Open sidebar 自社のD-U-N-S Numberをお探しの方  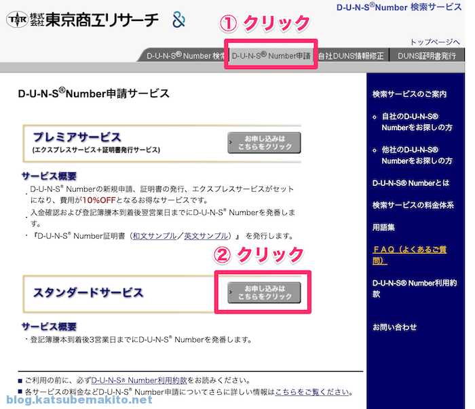417,121
